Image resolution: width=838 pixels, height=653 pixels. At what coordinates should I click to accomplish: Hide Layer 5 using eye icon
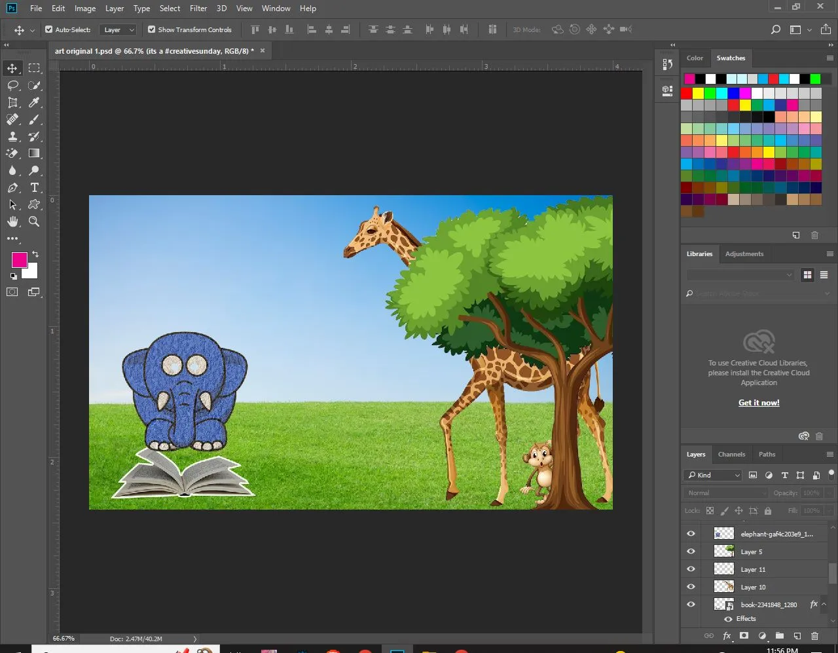[x=691, y=551]
